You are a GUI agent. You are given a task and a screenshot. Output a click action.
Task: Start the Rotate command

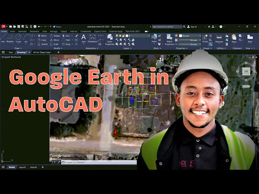55,36
